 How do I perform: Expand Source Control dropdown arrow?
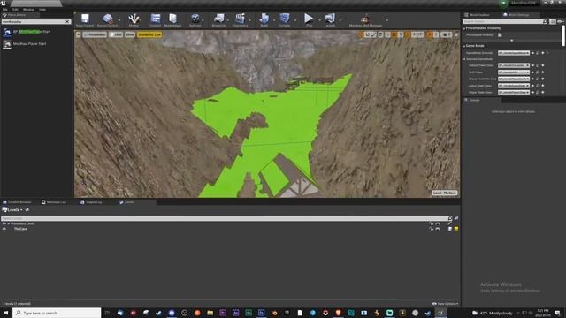pos(119,20)
